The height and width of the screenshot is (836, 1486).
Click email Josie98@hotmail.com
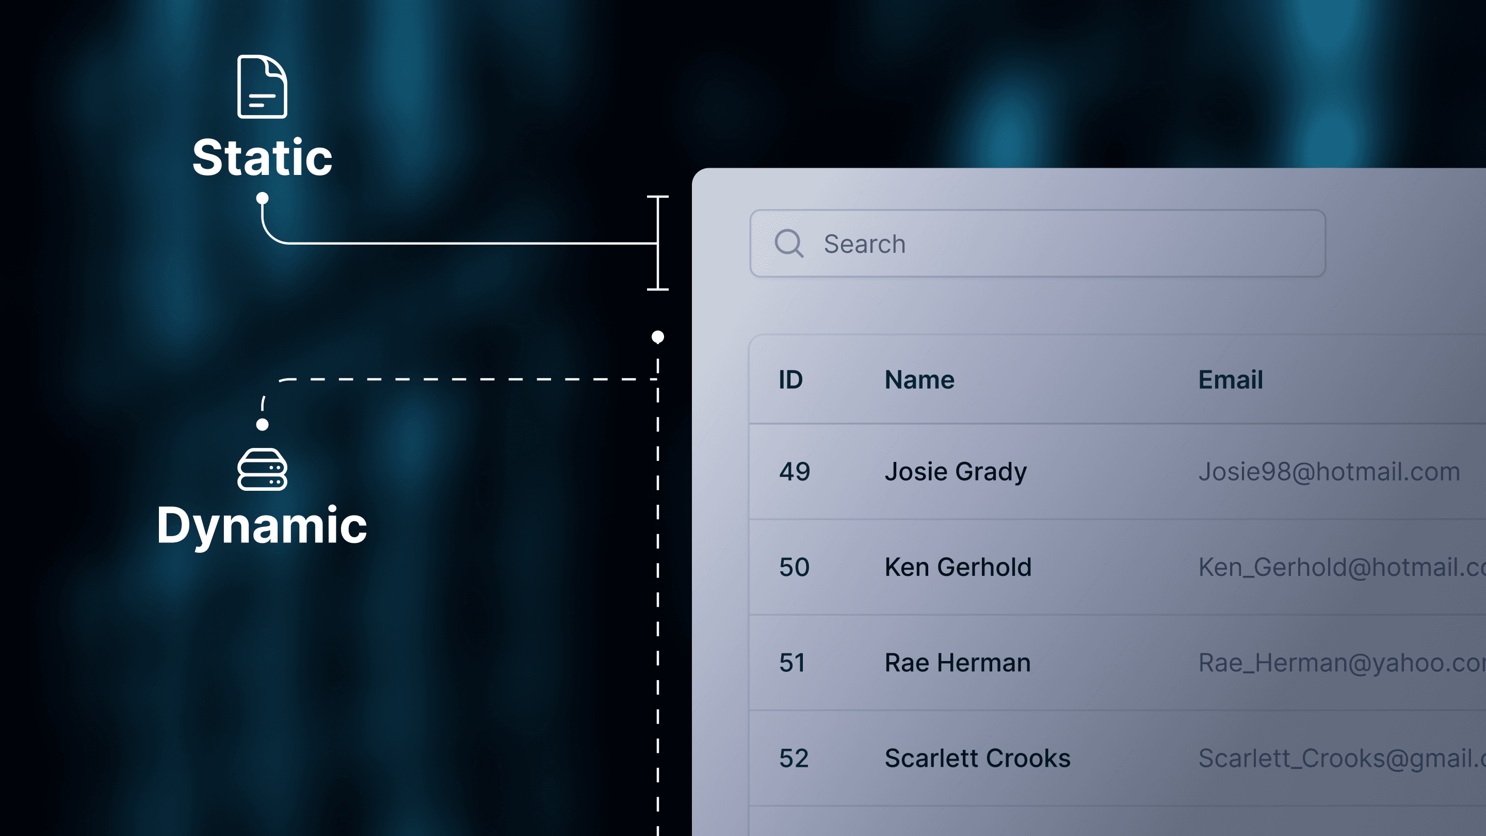(1329, 472)
